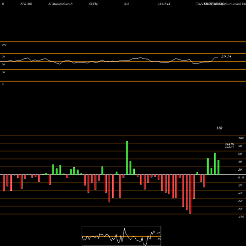Click the RSI axis label 50

pyautogui.click(x=3, y=64)
